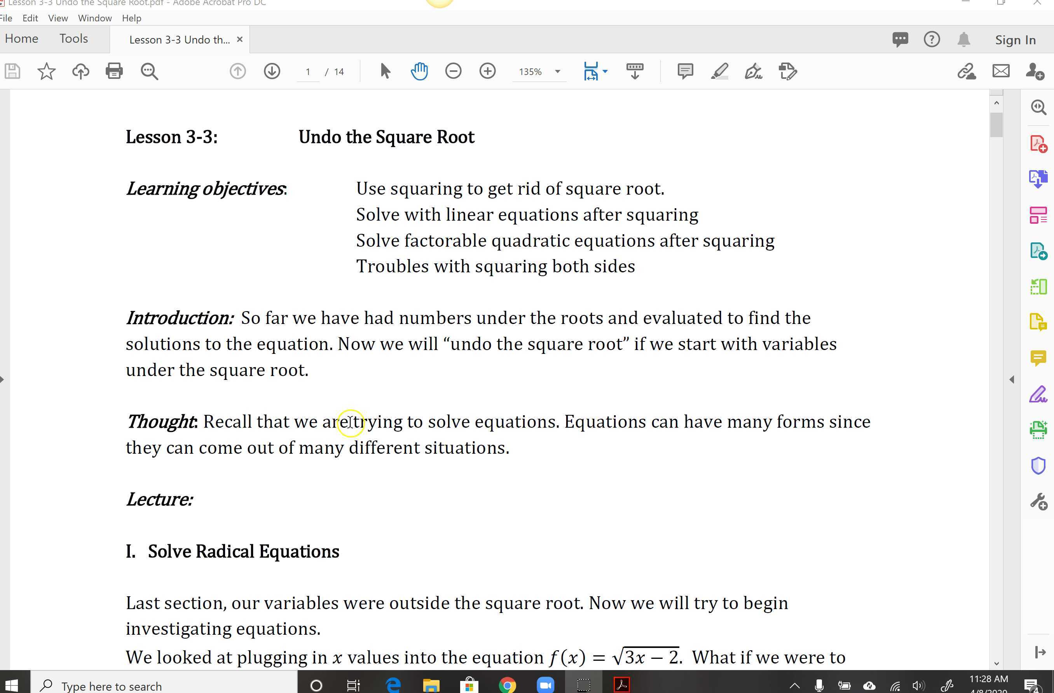Viewport: 1054px width, 693px height.
Task: Expand the page display options chevron
Action: (605, 71)
